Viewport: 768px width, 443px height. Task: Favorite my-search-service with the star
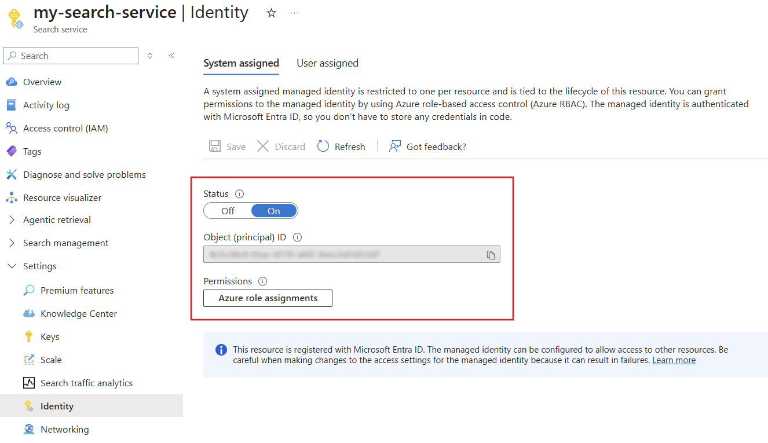pyautogui.click(x=271, y=12)
